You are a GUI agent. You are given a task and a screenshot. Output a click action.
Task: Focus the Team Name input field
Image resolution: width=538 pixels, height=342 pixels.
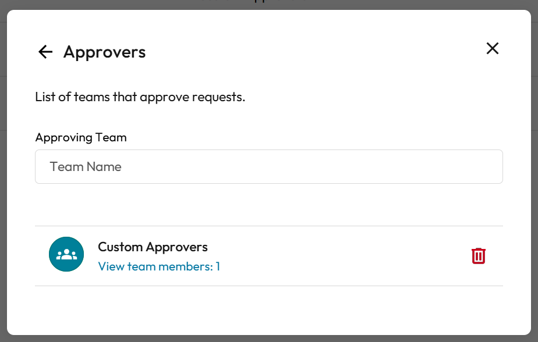269,167
